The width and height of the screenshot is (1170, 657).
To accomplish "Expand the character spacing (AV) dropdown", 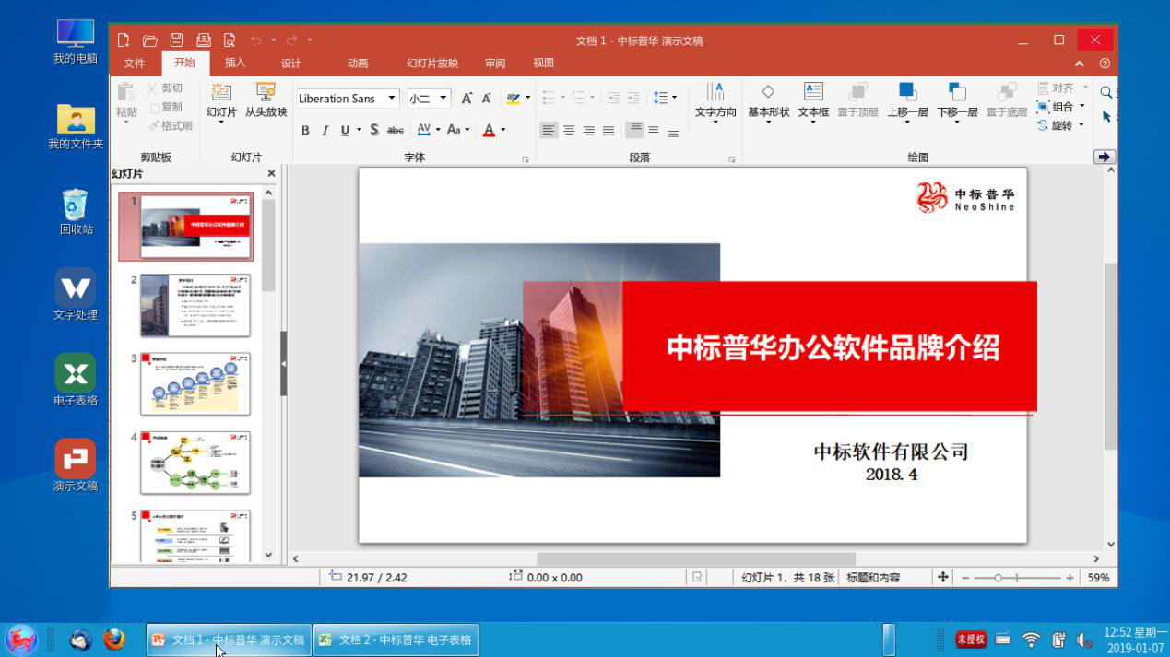I will pyautogui.click(x=437, y=130).
